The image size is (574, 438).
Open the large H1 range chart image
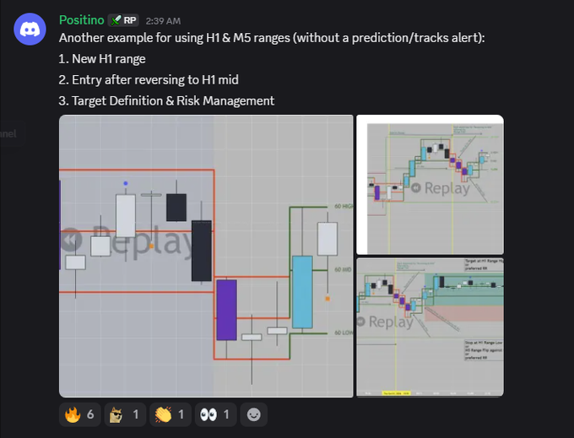206,257
